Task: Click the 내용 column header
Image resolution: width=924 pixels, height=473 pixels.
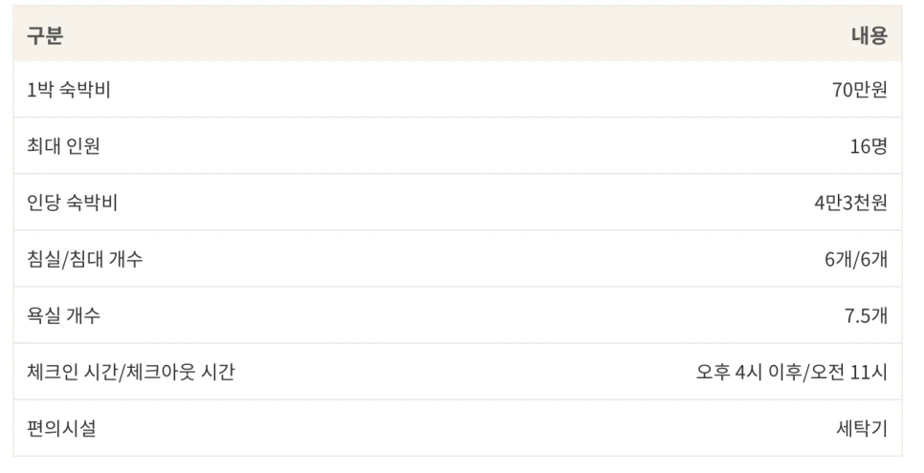Action: tap(869, 35)
